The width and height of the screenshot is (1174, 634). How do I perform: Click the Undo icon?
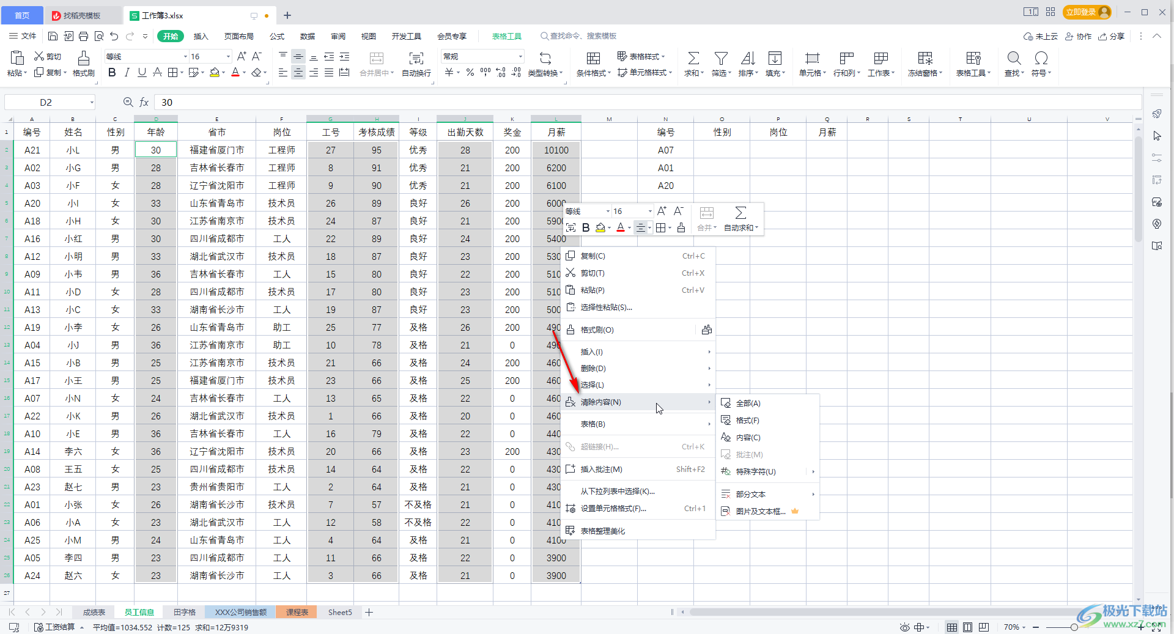(x=114, y=36)
